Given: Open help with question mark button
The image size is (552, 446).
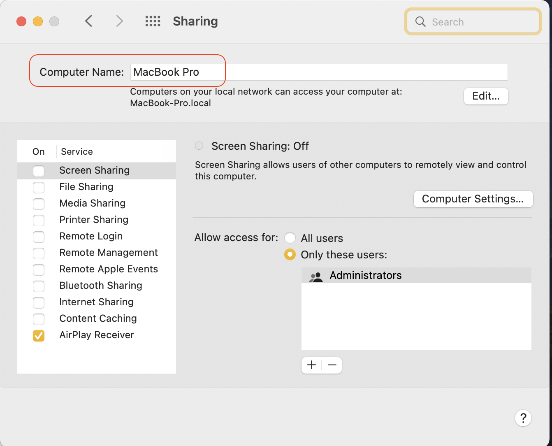Looking at the screenshot, I should click(x=523, y=418).
